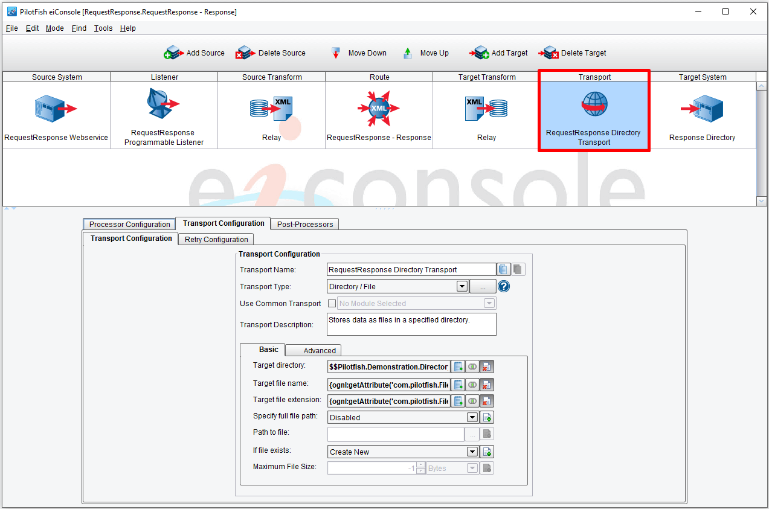
Task: Switch to the Post-Processors tab
Action: tap(305, 225)
